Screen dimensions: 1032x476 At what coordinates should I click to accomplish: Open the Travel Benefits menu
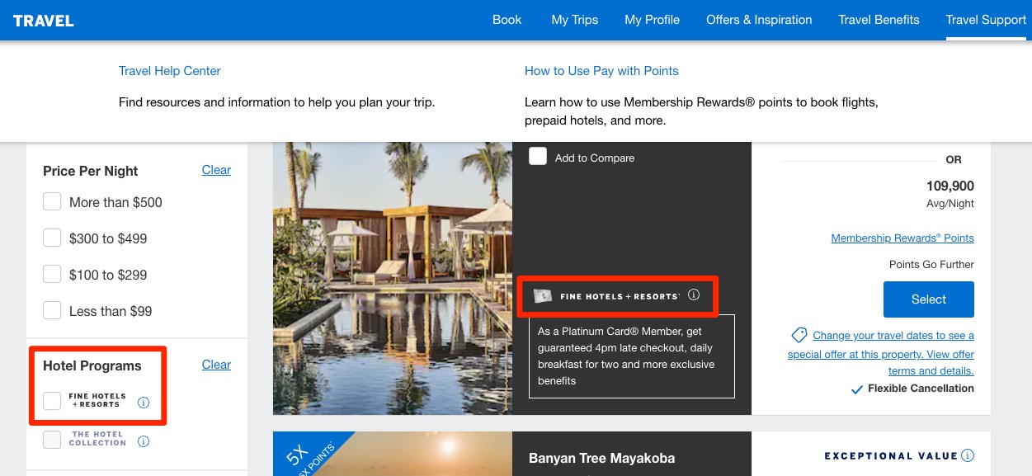(879, 20)
